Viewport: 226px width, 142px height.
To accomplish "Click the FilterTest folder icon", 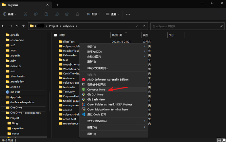I will 61,42.
